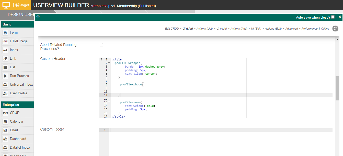Check Abort Related Running Processes box
343x156 pixels.
pos(101,45)
